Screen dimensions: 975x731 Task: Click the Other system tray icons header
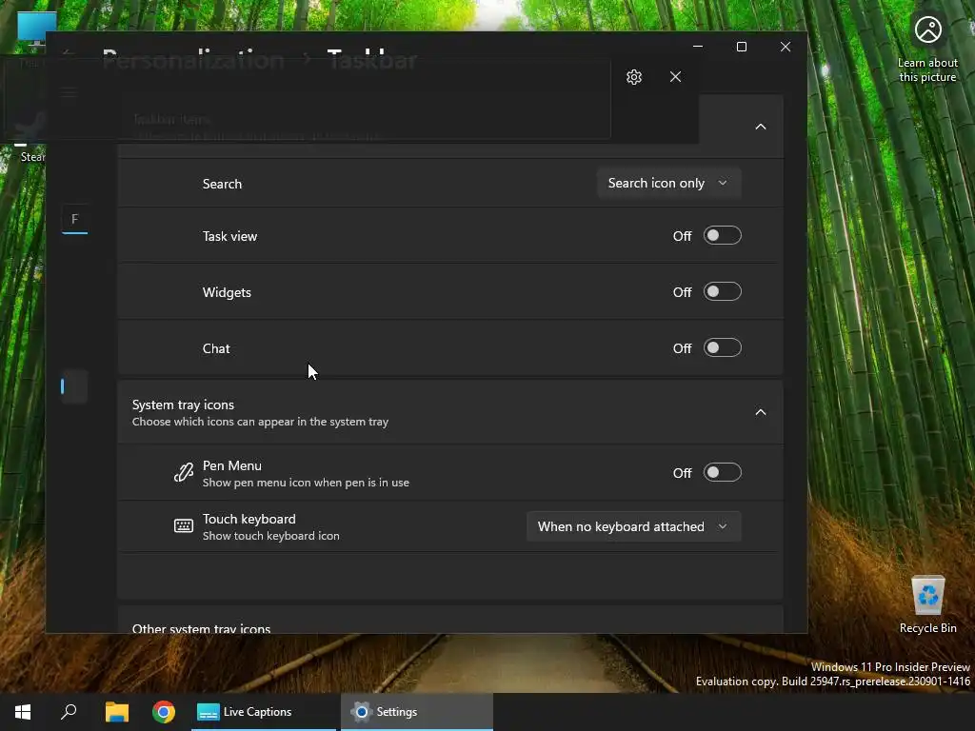click(201, 628)
